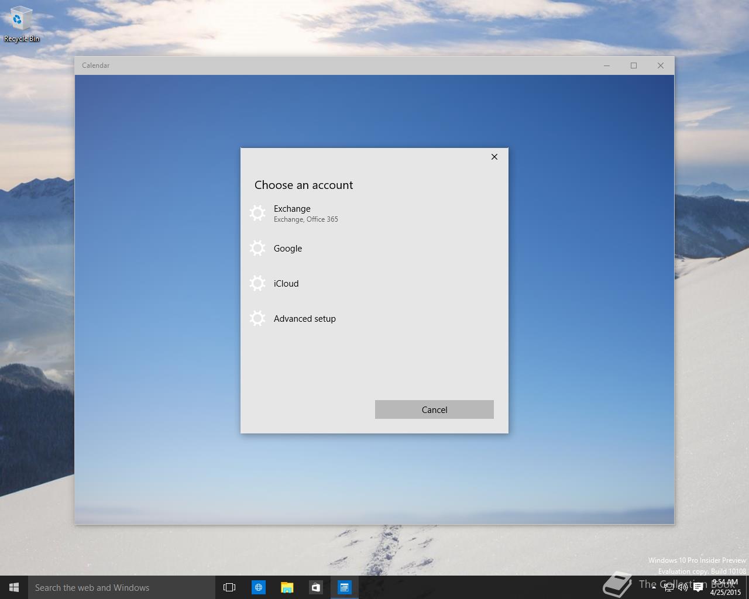Click the Search the web and Windows box

click(x=122, y=587)
